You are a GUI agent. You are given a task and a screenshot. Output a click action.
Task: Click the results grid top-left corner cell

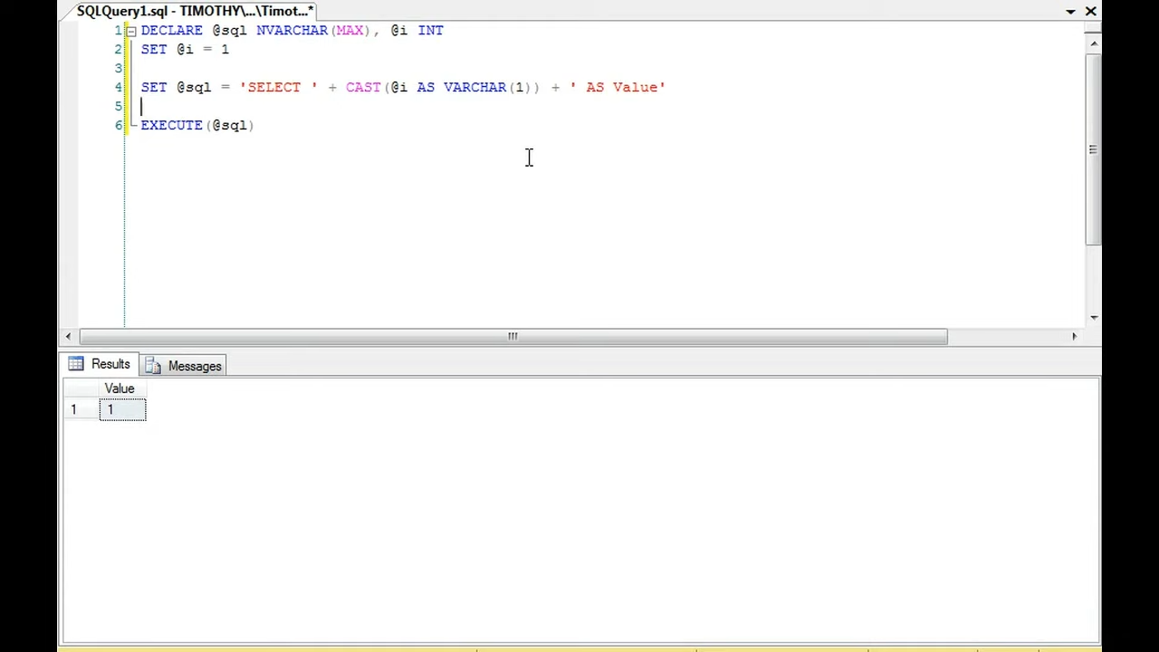74,388
